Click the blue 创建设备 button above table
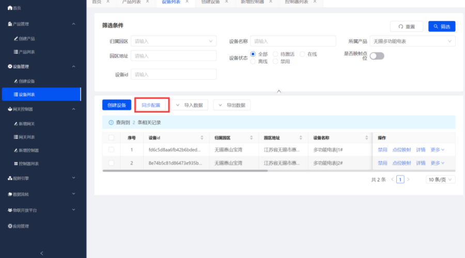465x258 pixels. [117, 105]
